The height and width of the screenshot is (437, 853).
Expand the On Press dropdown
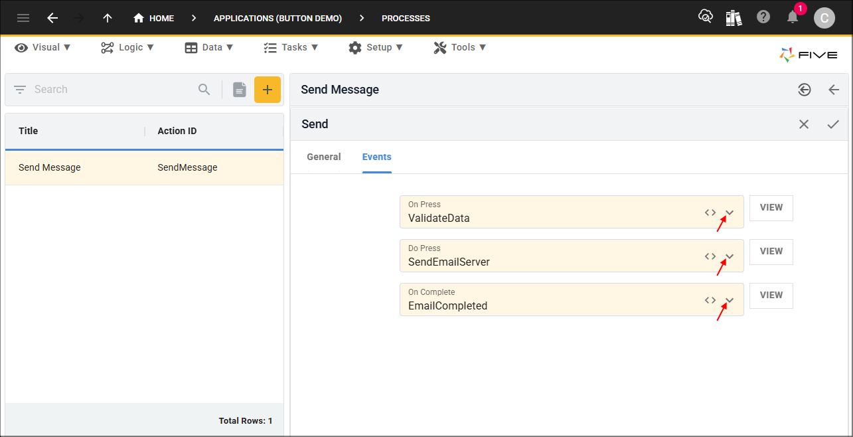pos(730,213)
